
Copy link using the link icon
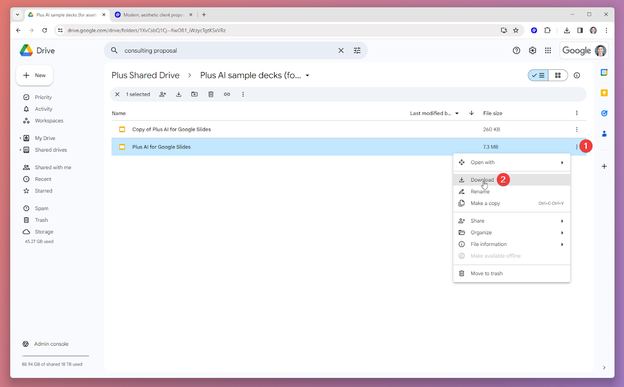pyautogui.click(x=227, y=94)
